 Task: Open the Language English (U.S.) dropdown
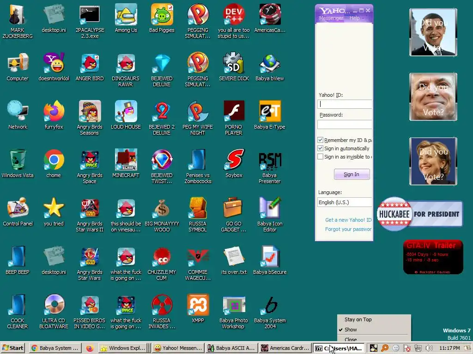tap(345, 202)
